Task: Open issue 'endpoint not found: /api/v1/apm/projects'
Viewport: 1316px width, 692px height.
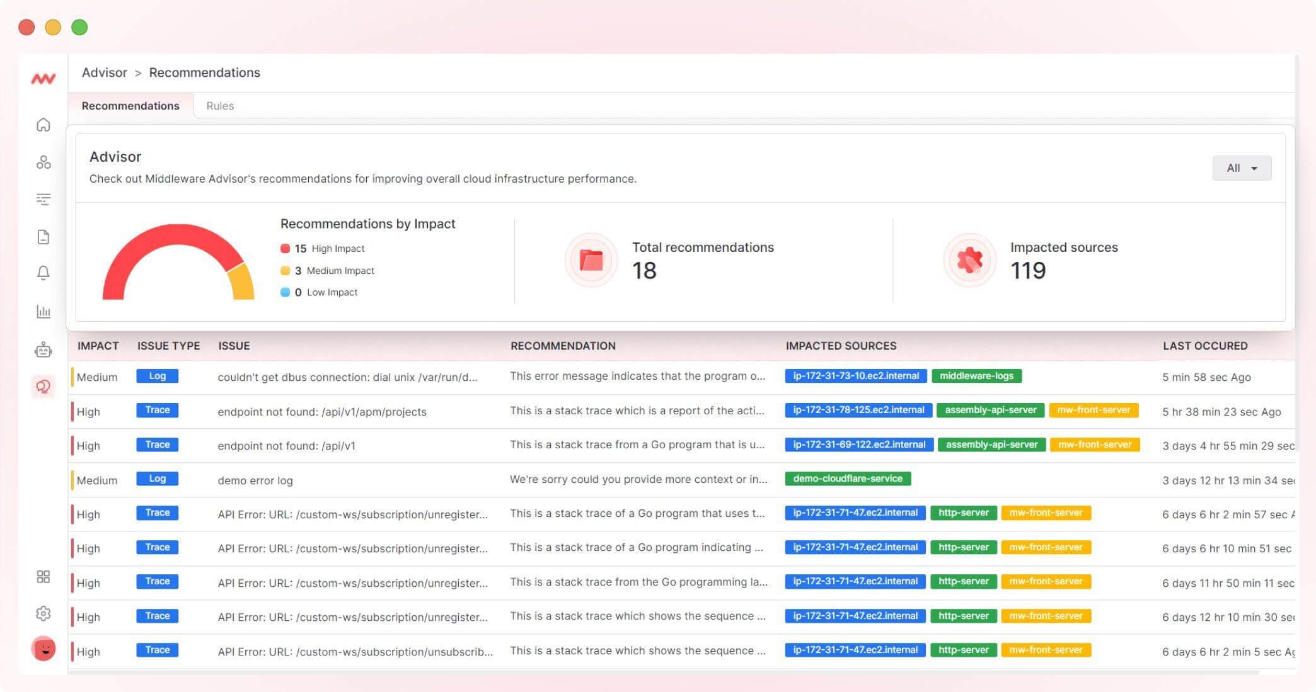Action: click(322, 412)
